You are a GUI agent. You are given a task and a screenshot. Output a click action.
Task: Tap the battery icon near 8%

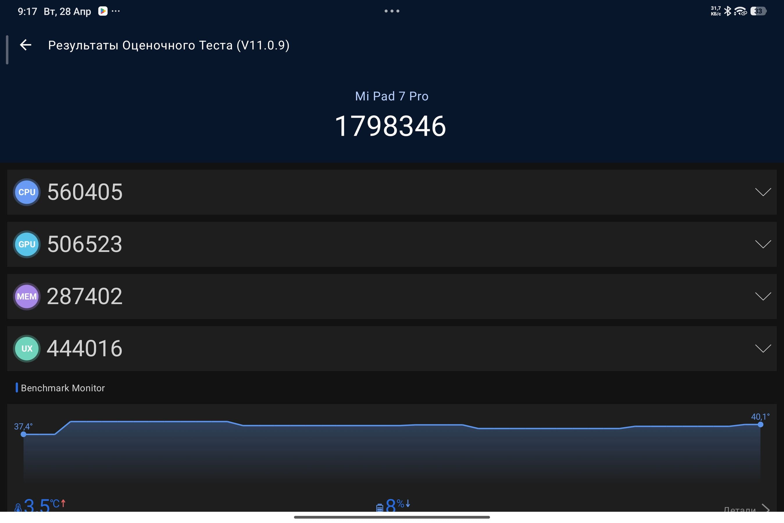[x=380, y=508]
